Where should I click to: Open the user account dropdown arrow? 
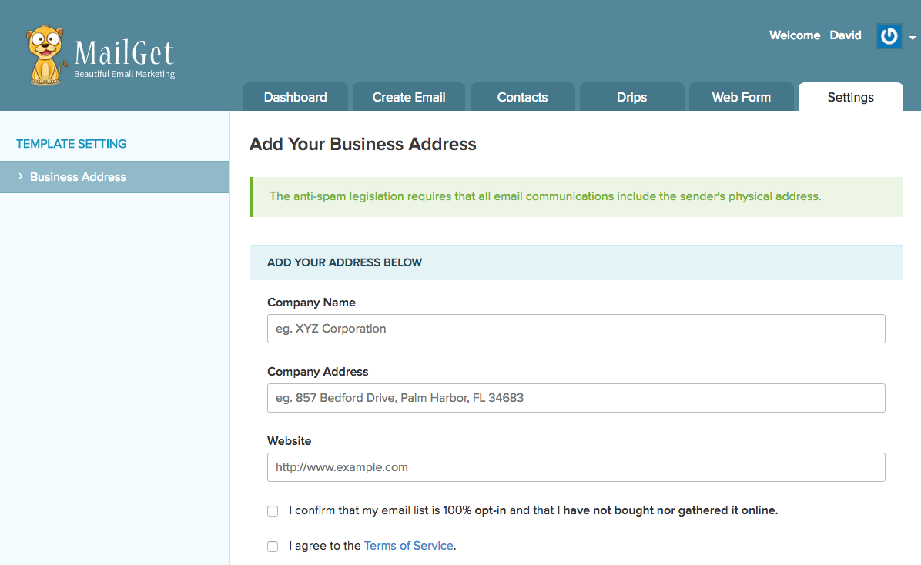coord(913,38)
